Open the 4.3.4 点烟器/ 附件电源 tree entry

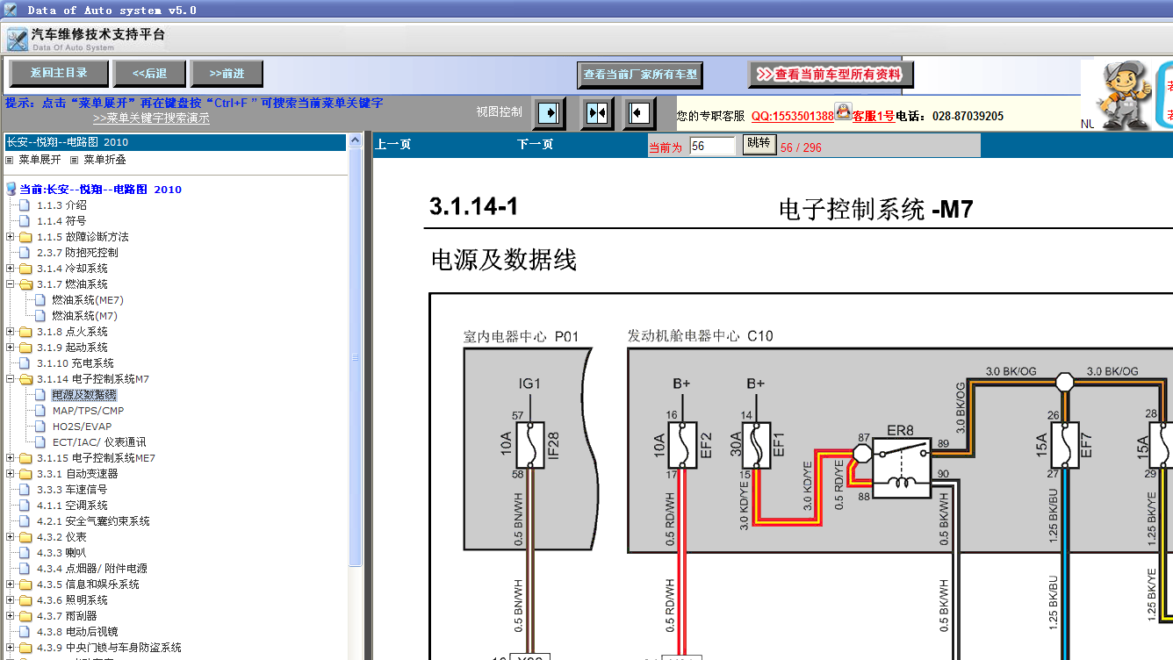pos(92,568)
